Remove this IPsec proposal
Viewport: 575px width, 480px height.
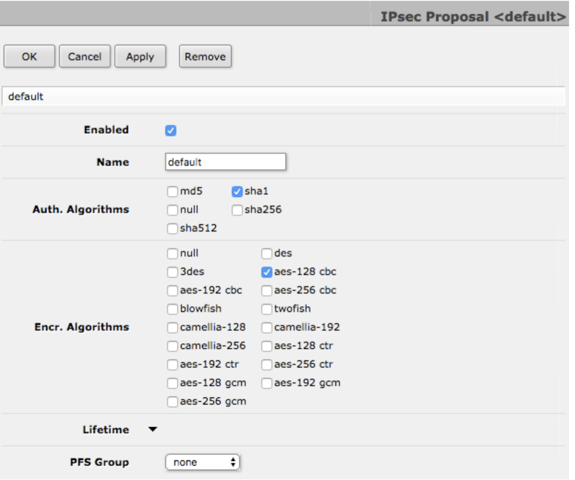pos(206,56)
